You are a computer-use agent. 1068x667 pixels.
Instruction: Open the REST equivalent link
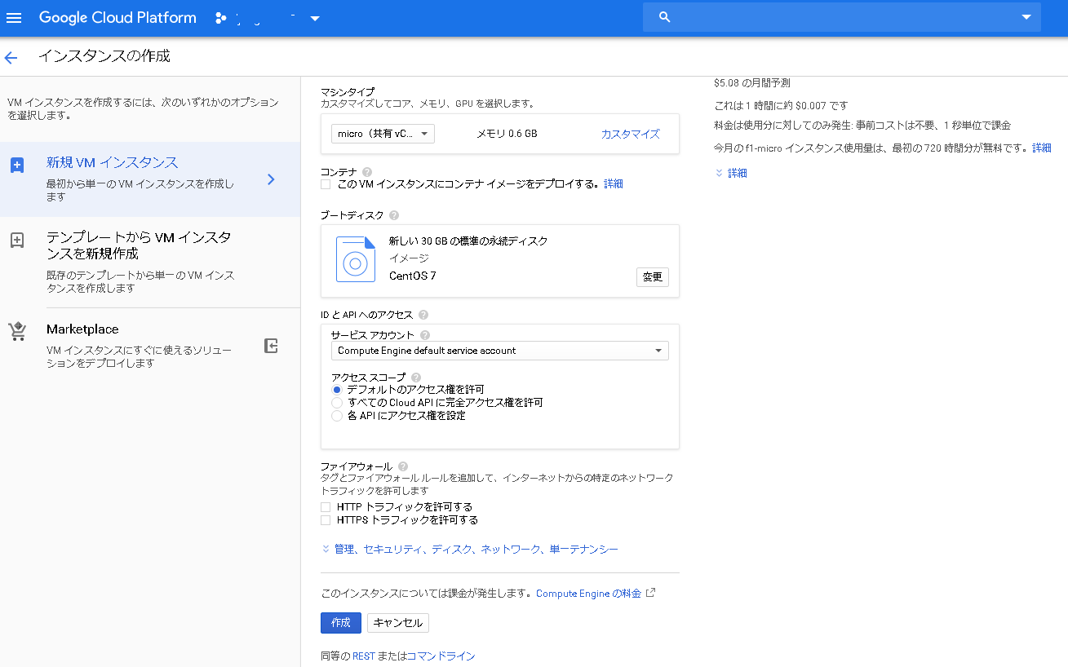click(364, 656)
